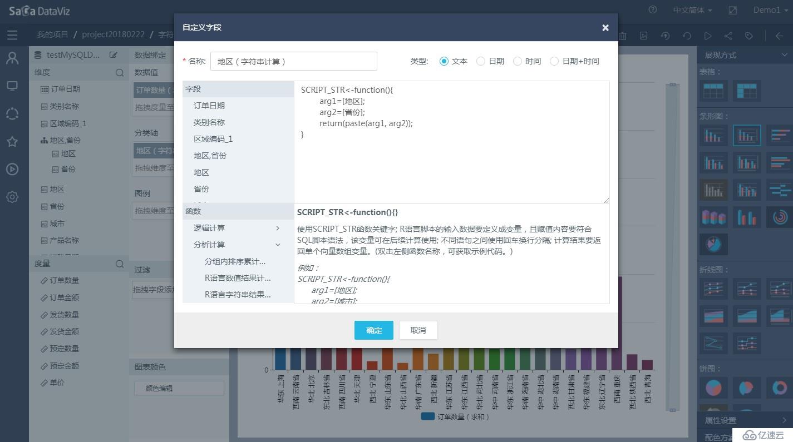Click 单价 in the measure panel

pyautogui.click(x=57, y=383)
